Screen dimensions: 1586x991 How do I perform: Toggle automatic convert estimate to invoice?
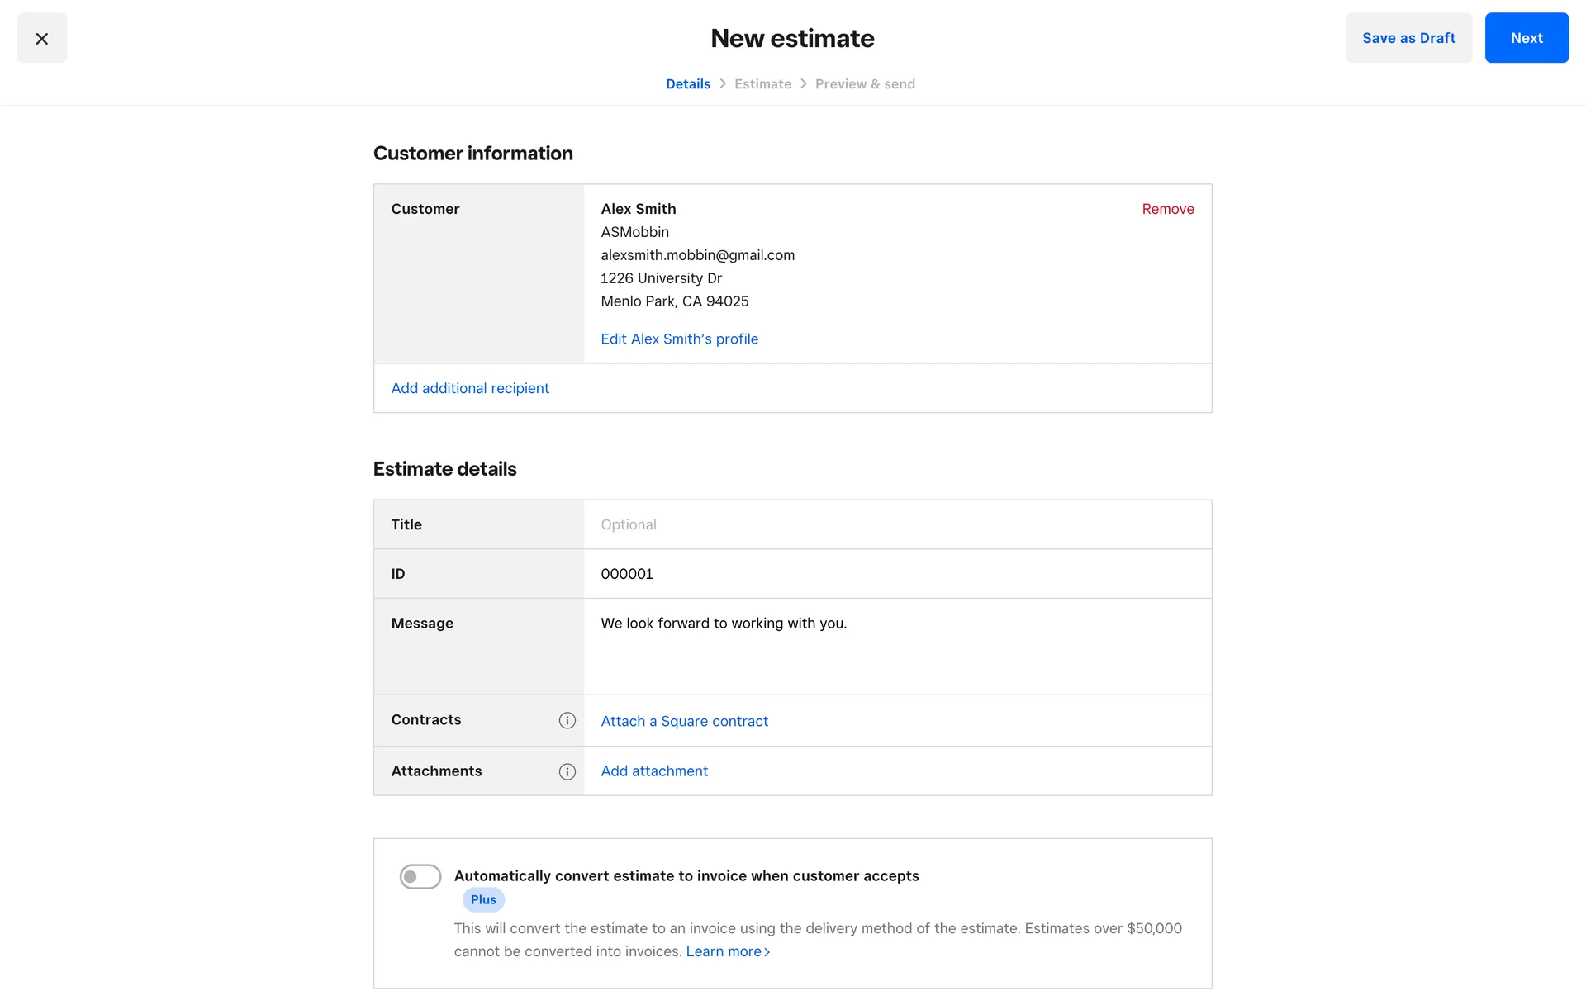pos(420,876)
